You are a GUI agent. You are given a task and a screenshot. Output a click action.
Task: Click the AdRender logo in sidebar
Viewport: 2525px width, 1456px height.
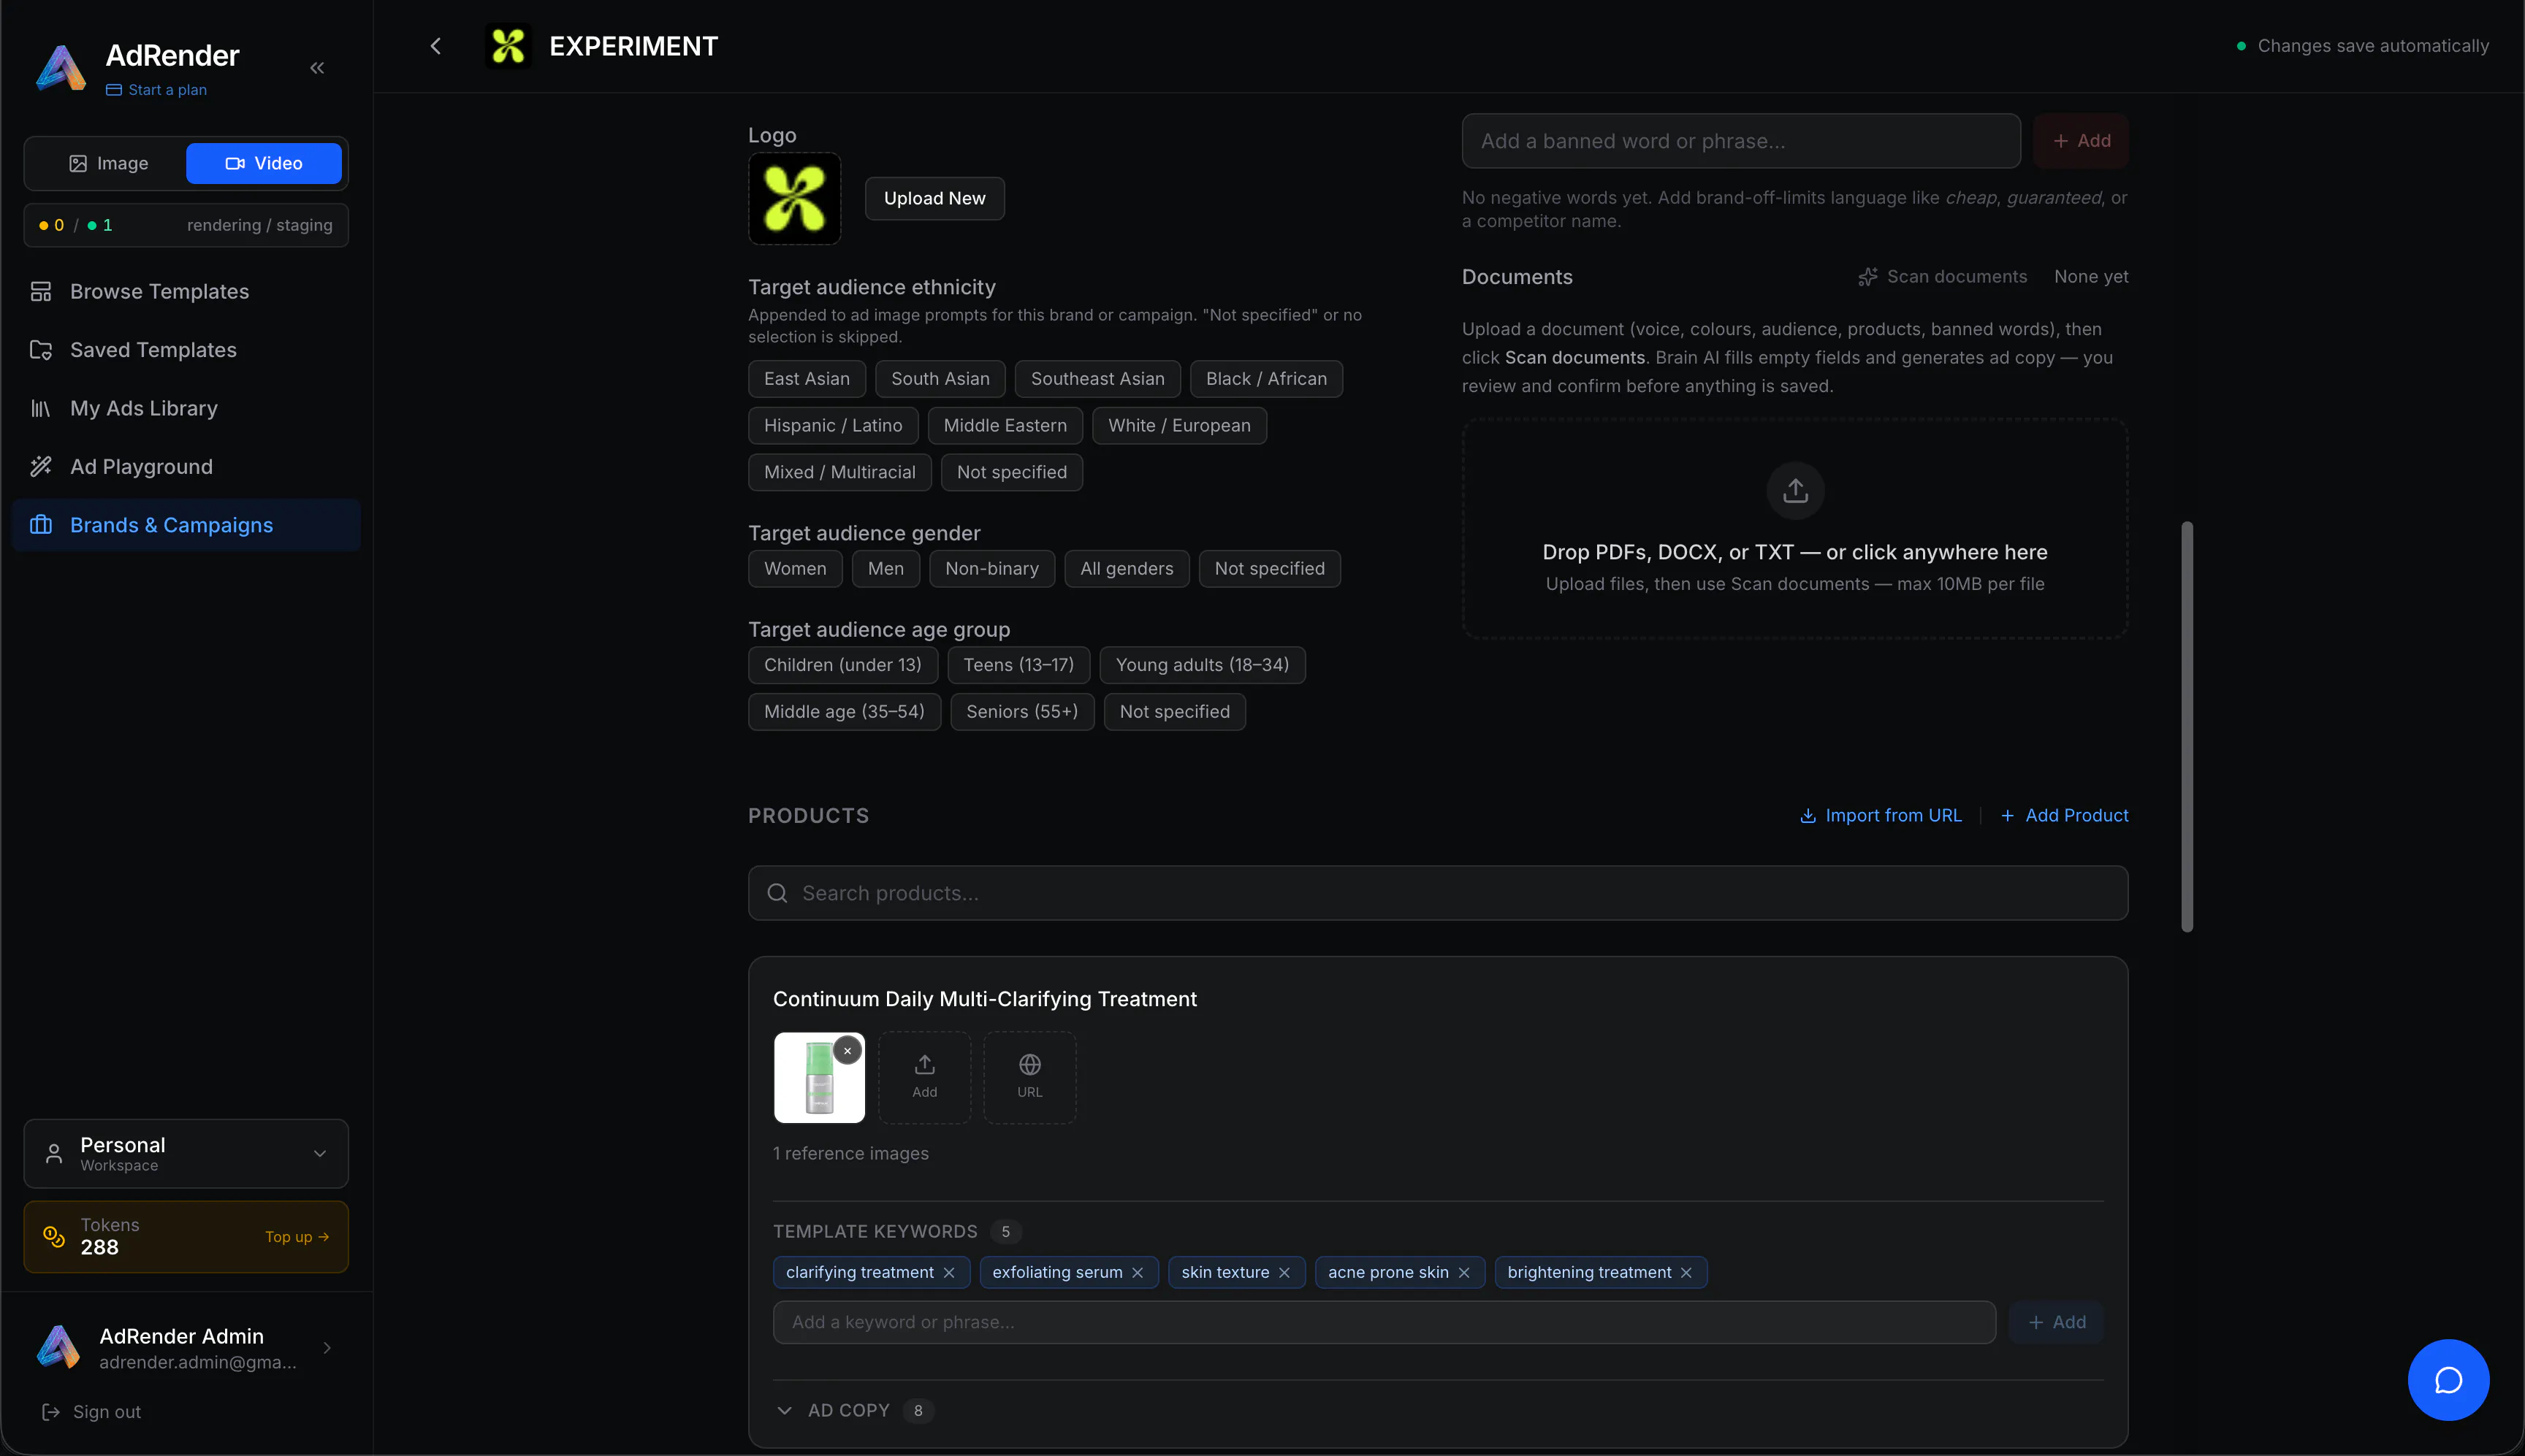(x=61, y=68)
